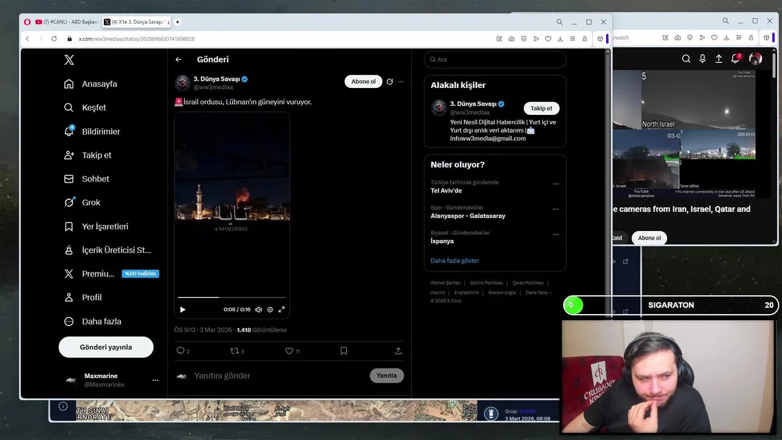This screenshot has height=440, width=782.
Task: Seek on the post video progress bar
Action: click(232, 298)
